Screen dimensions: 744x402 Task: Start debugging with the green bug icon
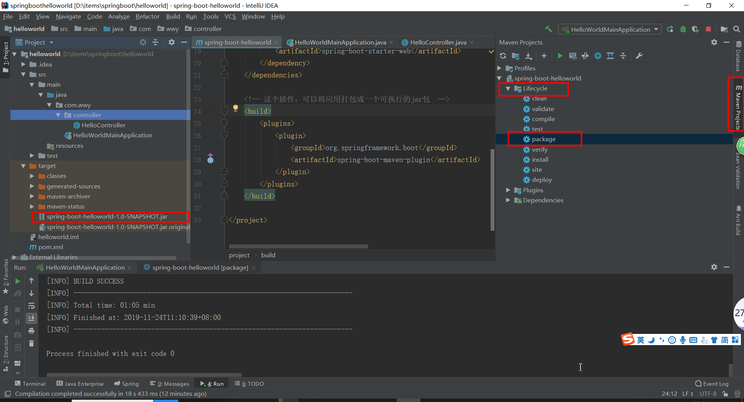pyautogui.click(x=683, y=29)
